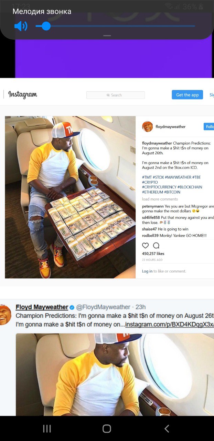Screen dimensions: 214x441
Task: Mute ringtone via the speaker icon
Action: pyautogui.click(x=21, y=26)
